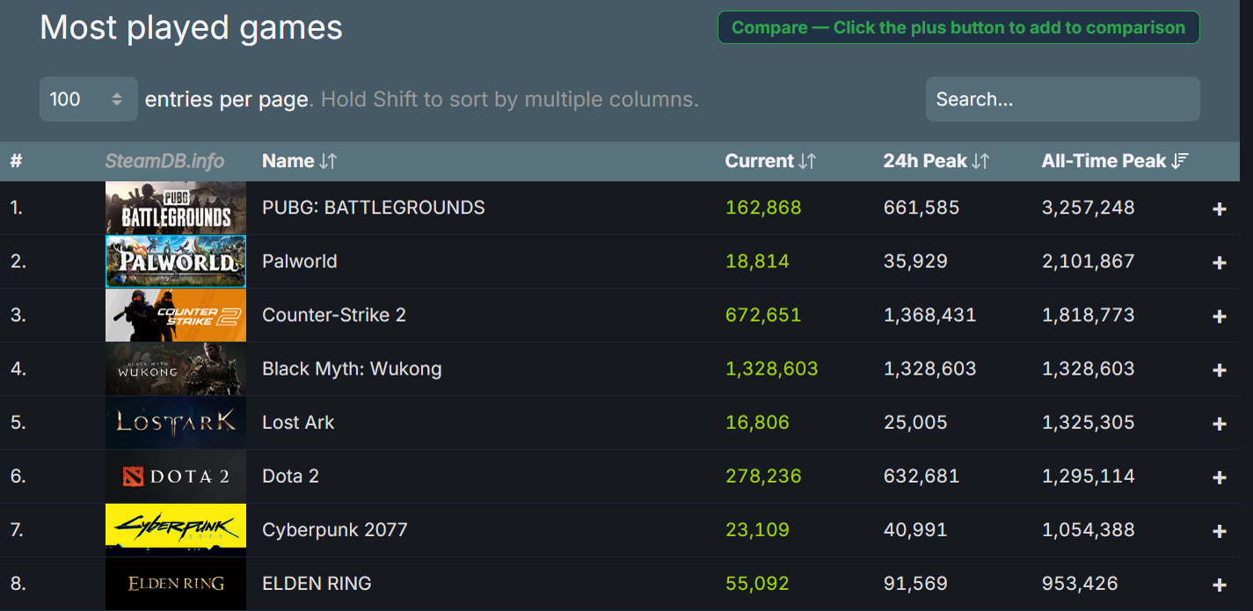Select 24h peak value 25,005
1253x611 pixels.
tap(915, 422)
